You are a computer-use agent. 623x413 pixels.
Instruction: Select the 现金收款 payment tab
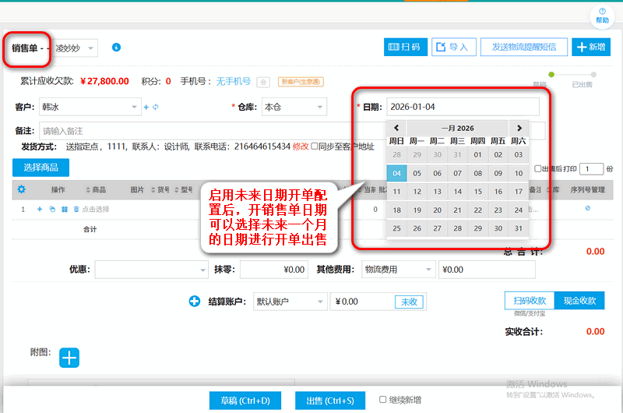coord(579,301)
